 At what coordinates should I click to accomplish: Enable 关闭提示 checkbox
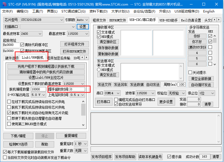point(190,73)
